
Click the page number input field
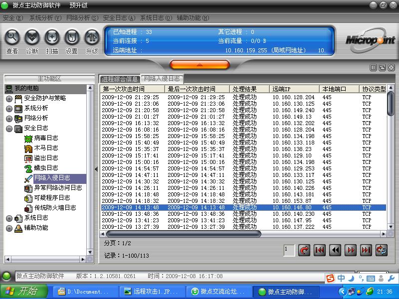[289, 250]
